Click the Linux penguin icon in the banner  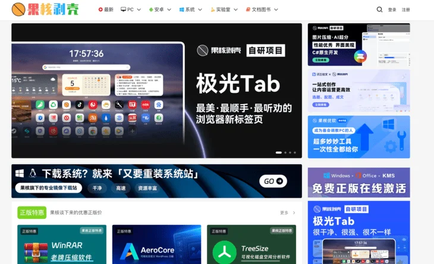pyautogui.click(x=33, y=173)
